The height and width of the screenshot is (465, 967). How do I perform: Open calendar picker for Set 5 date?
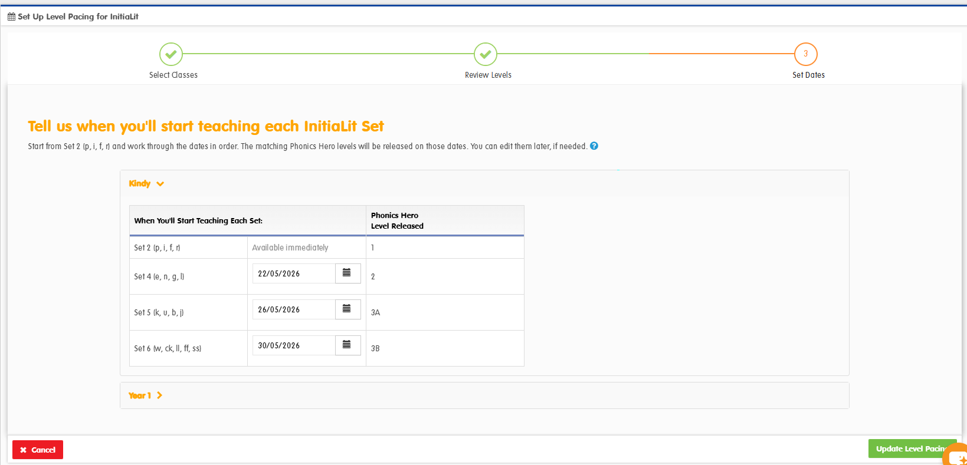[x=348, y=309]
